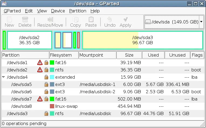Open the Help menu
Screen dimensions: 206x128
95,11
